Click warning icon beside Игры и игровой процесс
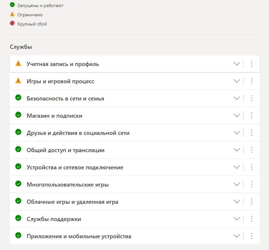269x250 pixels. pyautogui.click(x=18, y=81)
